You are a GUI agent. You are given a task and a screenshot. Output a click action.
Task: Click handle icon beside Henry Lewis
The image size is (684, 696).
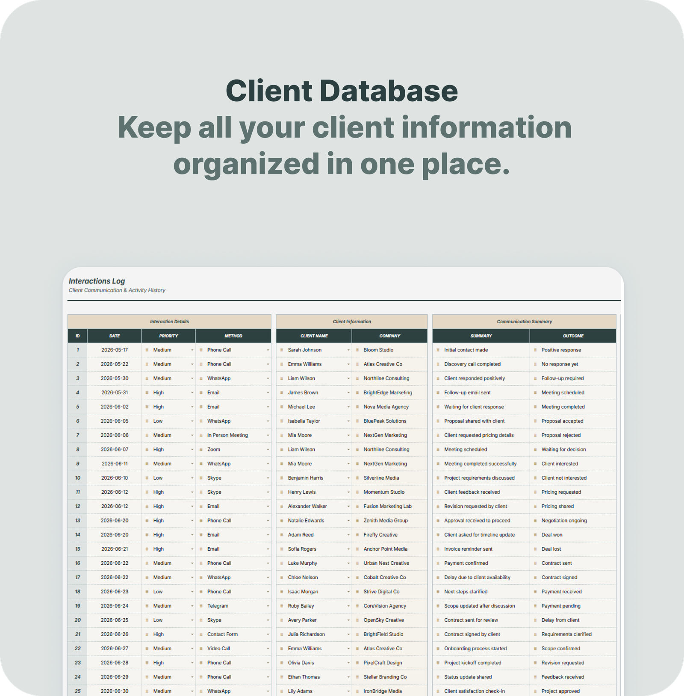click(x=282, y=492)
